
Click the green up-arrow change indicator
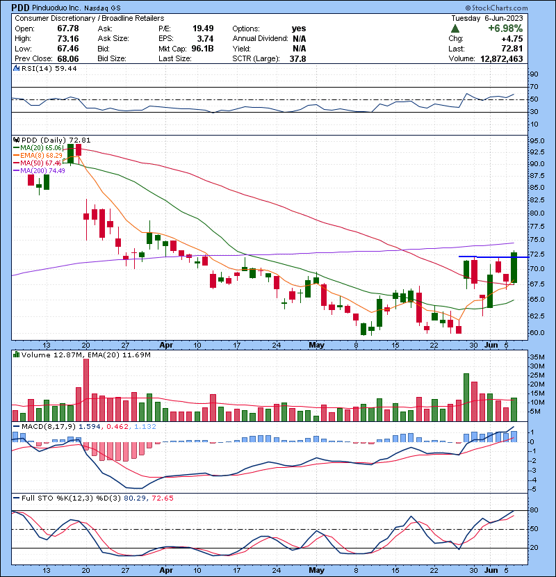[455, 29]
